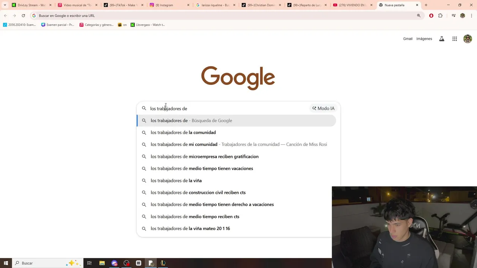The image size is (477, 268).
Task: Switch to the VIVIENDO EN YouTube tab
Action: coord(353,5)
